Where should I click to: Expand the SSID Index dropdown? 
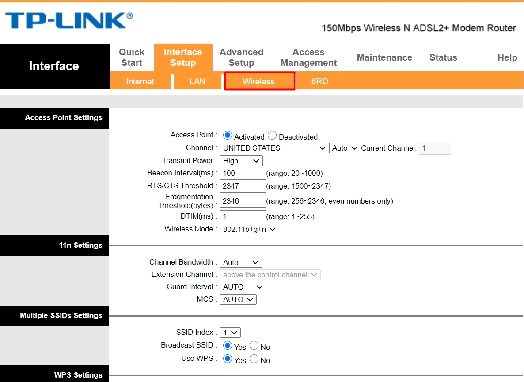pos(230,333)
